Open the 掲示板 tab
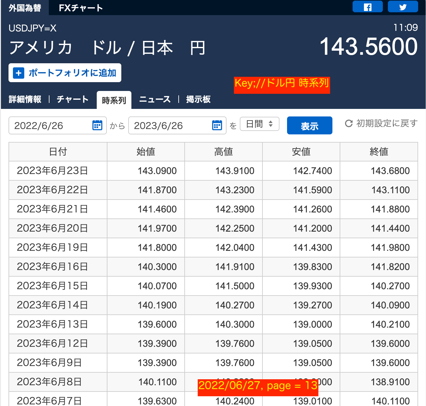This screenshot has height=406, width=426. pos(198,99)
